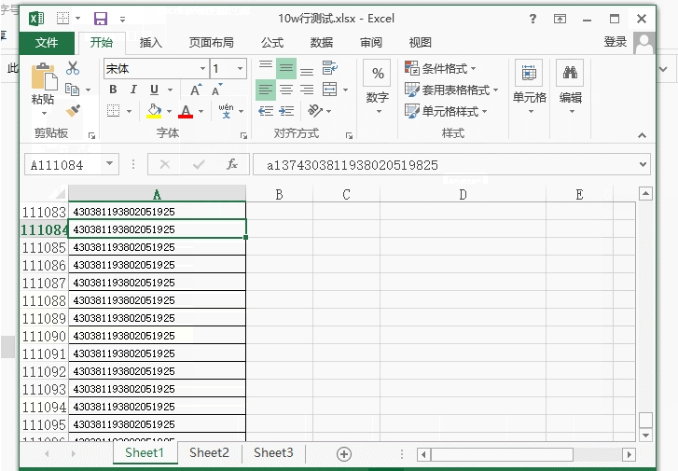678x471 pixels.
Task: Open the 插入 ribbon tab
Action: [150, 43]
